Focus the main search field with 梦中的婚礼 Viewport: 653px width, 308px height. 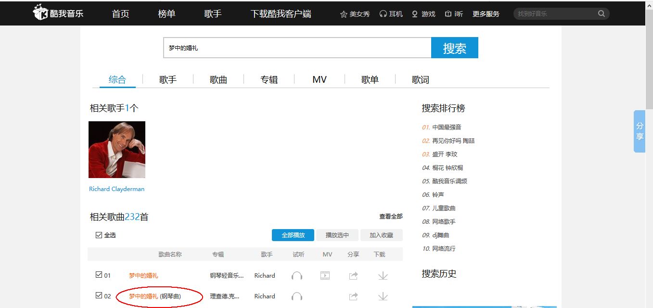297,48
